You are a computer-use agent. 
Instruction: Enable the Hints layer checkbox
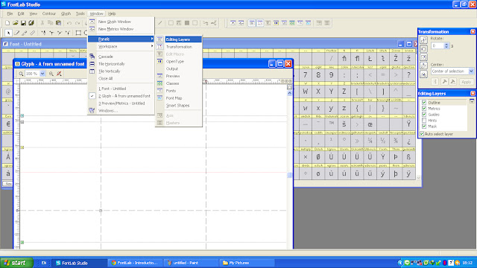[x=424, y=121]
